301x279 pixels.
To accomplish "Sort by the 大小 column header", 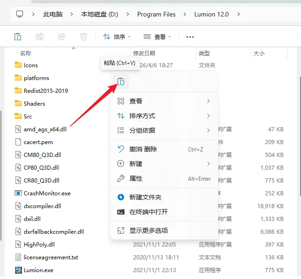I will [259, 53].
